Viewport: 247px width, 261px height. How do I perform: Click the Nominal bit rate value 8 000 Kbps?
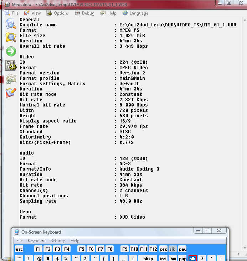click(134, 105)
